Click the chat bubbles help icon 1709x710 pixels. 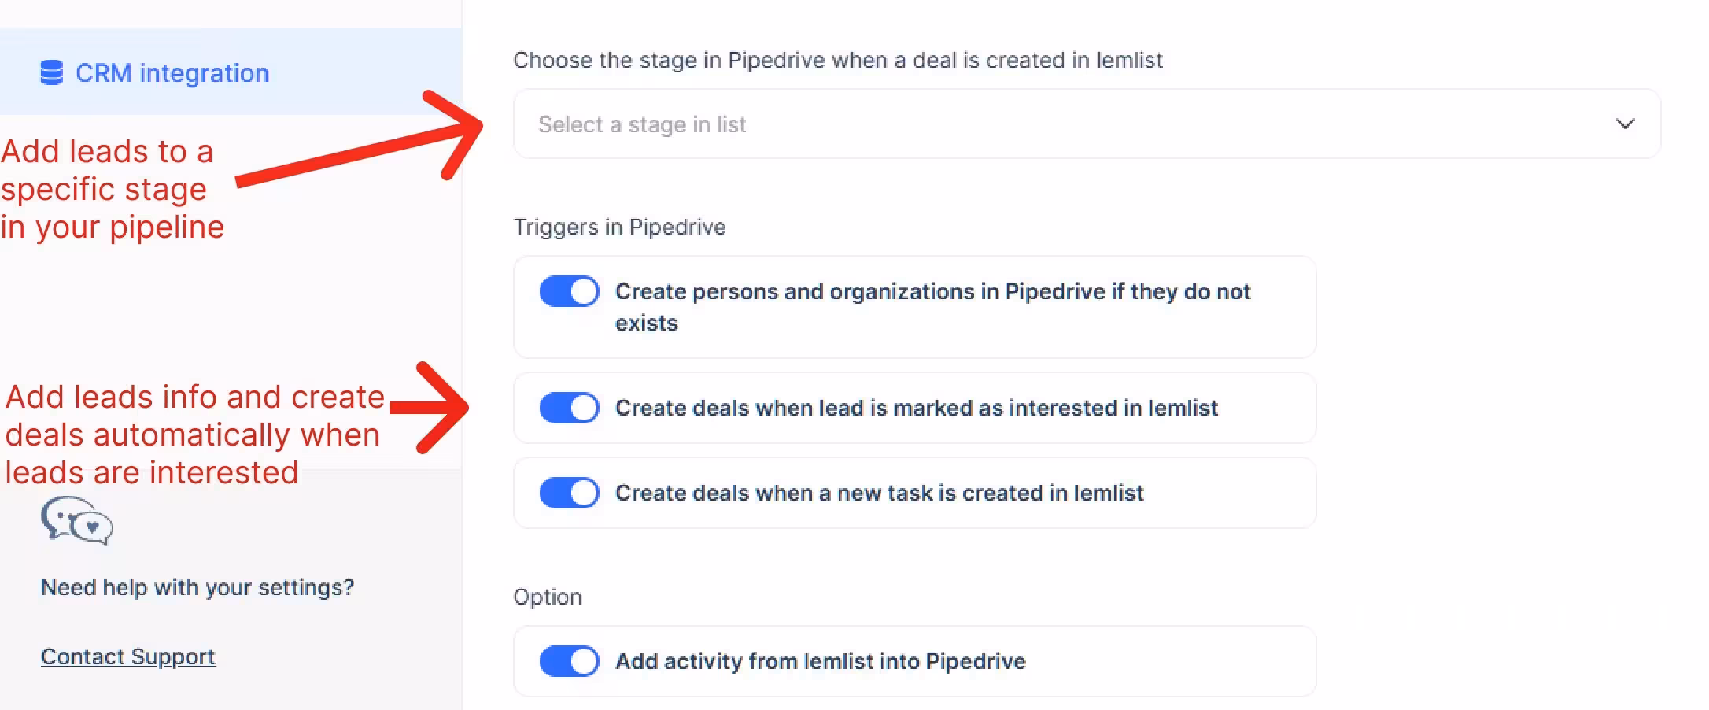click(x=77, y=520)
